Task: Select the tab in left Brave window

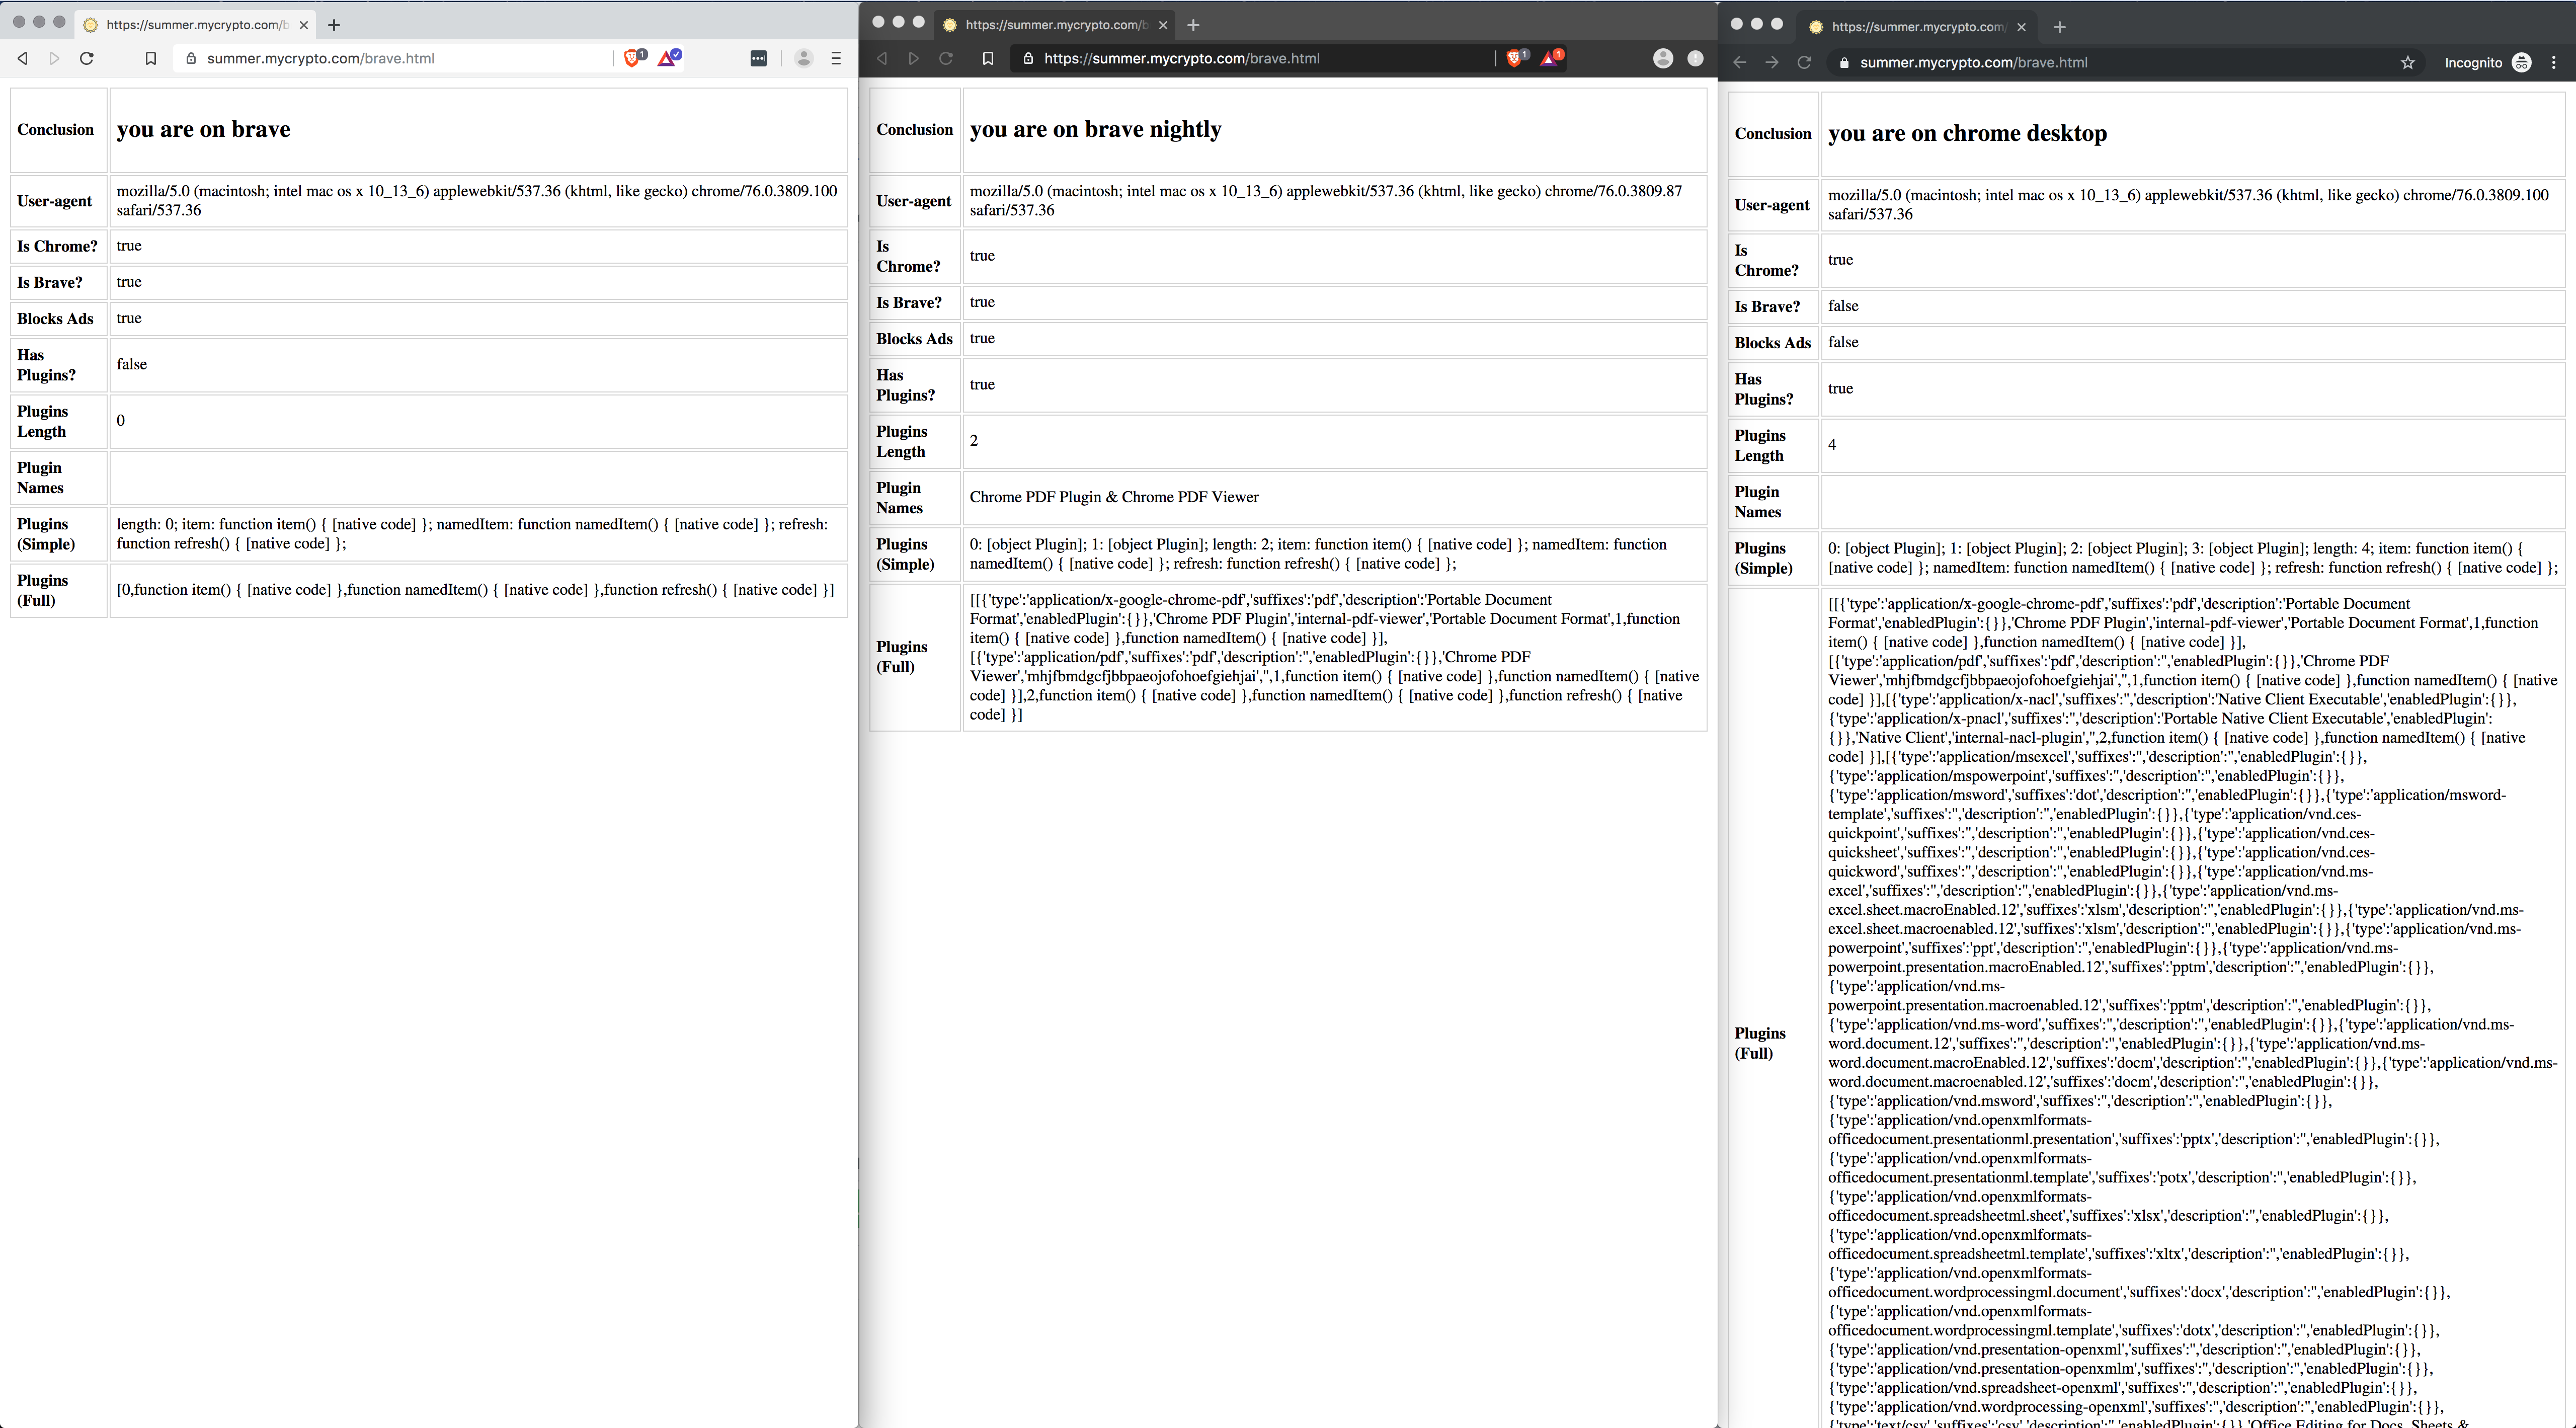Action: click(196, 25)
